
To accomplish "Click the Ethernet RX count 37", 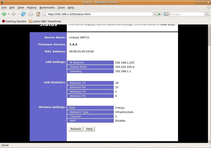I will pyautogui.click(x=117, y=87).
